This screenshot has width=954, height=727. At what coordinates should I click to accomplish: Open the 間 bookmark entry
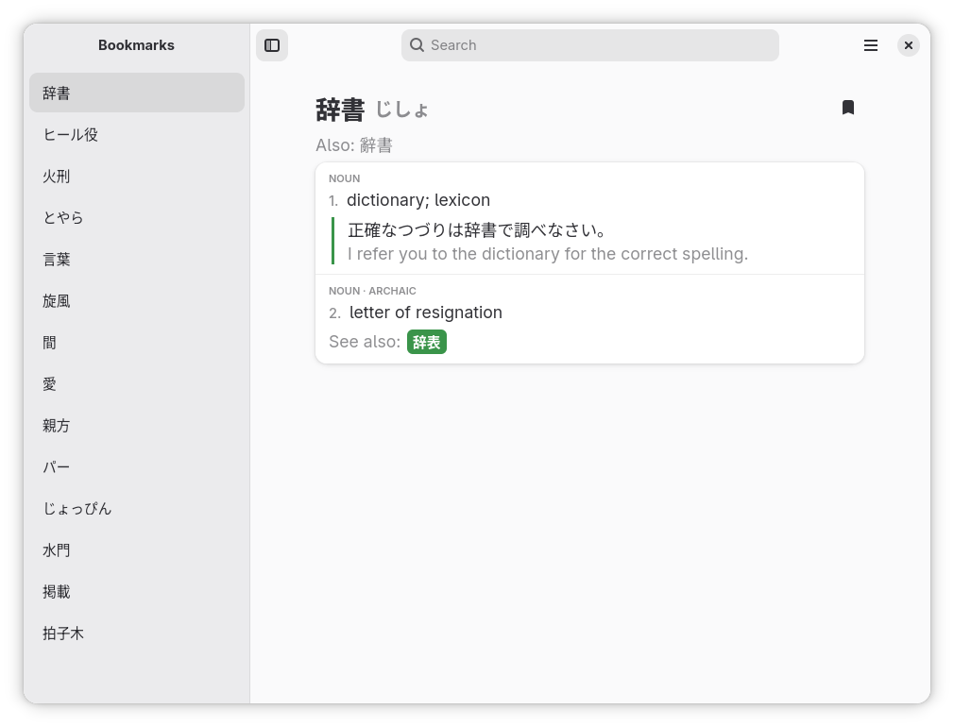point(137,343)
